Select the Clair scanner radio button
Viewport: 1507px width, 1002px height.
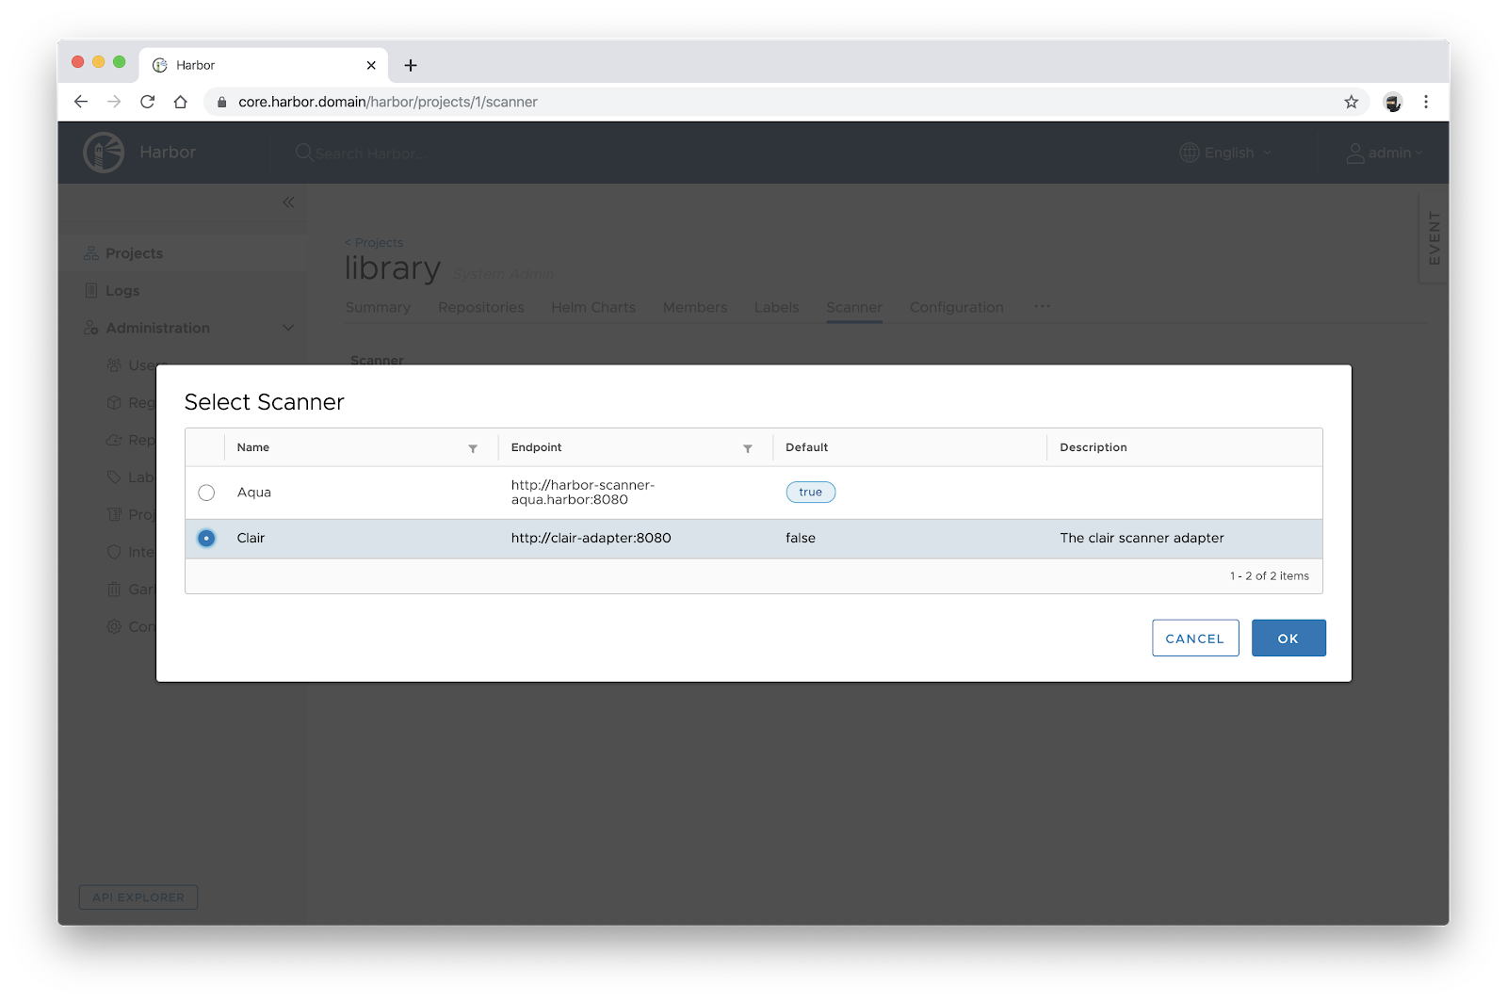[206, 539]
